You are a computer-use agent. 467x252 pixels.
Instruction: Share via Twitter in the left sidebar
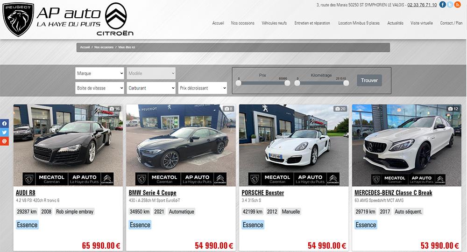pos(4,132)
